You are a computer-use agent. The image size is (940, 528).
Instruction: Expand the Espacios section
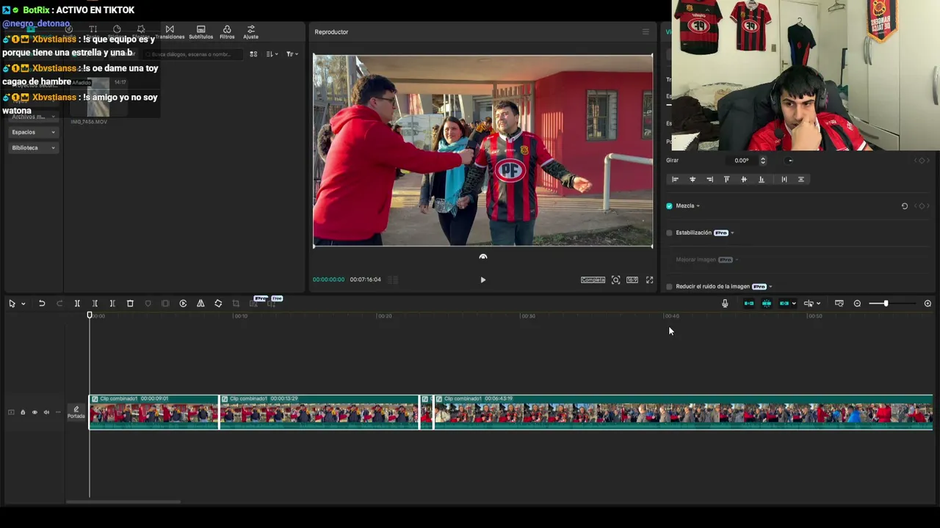coord(33,132)
